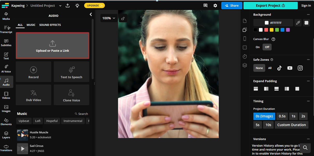Open the Images sidebar panel
The width and height of the screenshot is (314, 156).
point(6,108)
